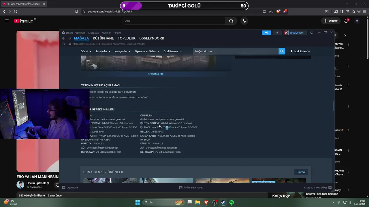Open the browser main hamburger menu

[x=365, y=11]
